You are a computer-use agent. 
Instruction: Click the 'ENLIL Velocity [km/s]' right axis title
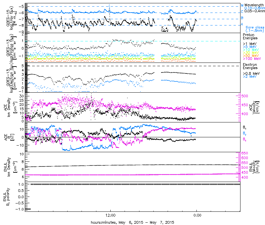coord(254,167)
